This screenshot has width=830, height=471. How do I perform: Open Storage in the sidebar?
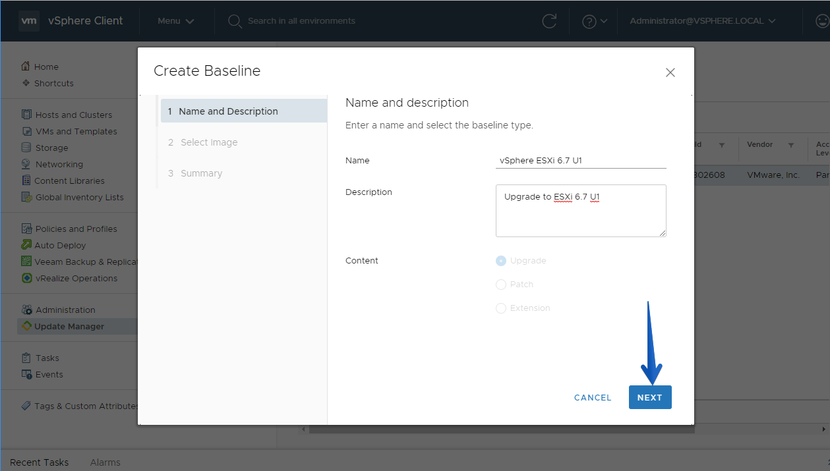(x=51, y=148)
